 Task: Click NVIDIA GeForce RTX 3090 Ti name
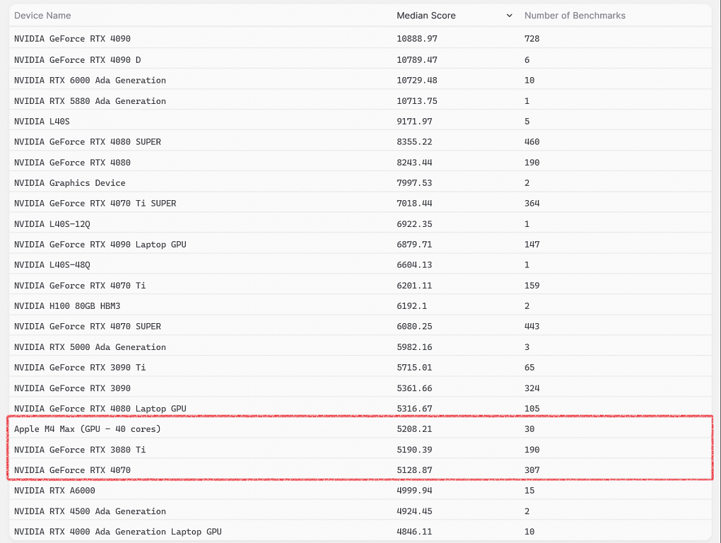pos(80,368)
